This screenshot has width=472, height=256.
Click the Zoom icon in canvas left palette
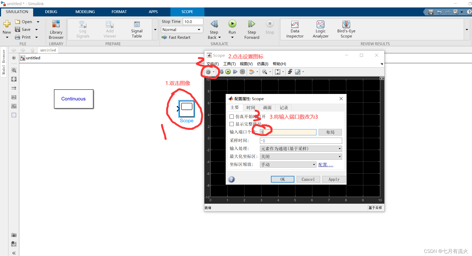14,70
